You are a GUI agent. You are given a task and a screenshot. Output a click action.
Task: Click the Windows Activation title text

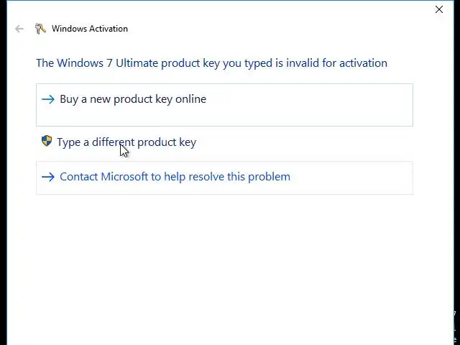[x=90, y=29]
